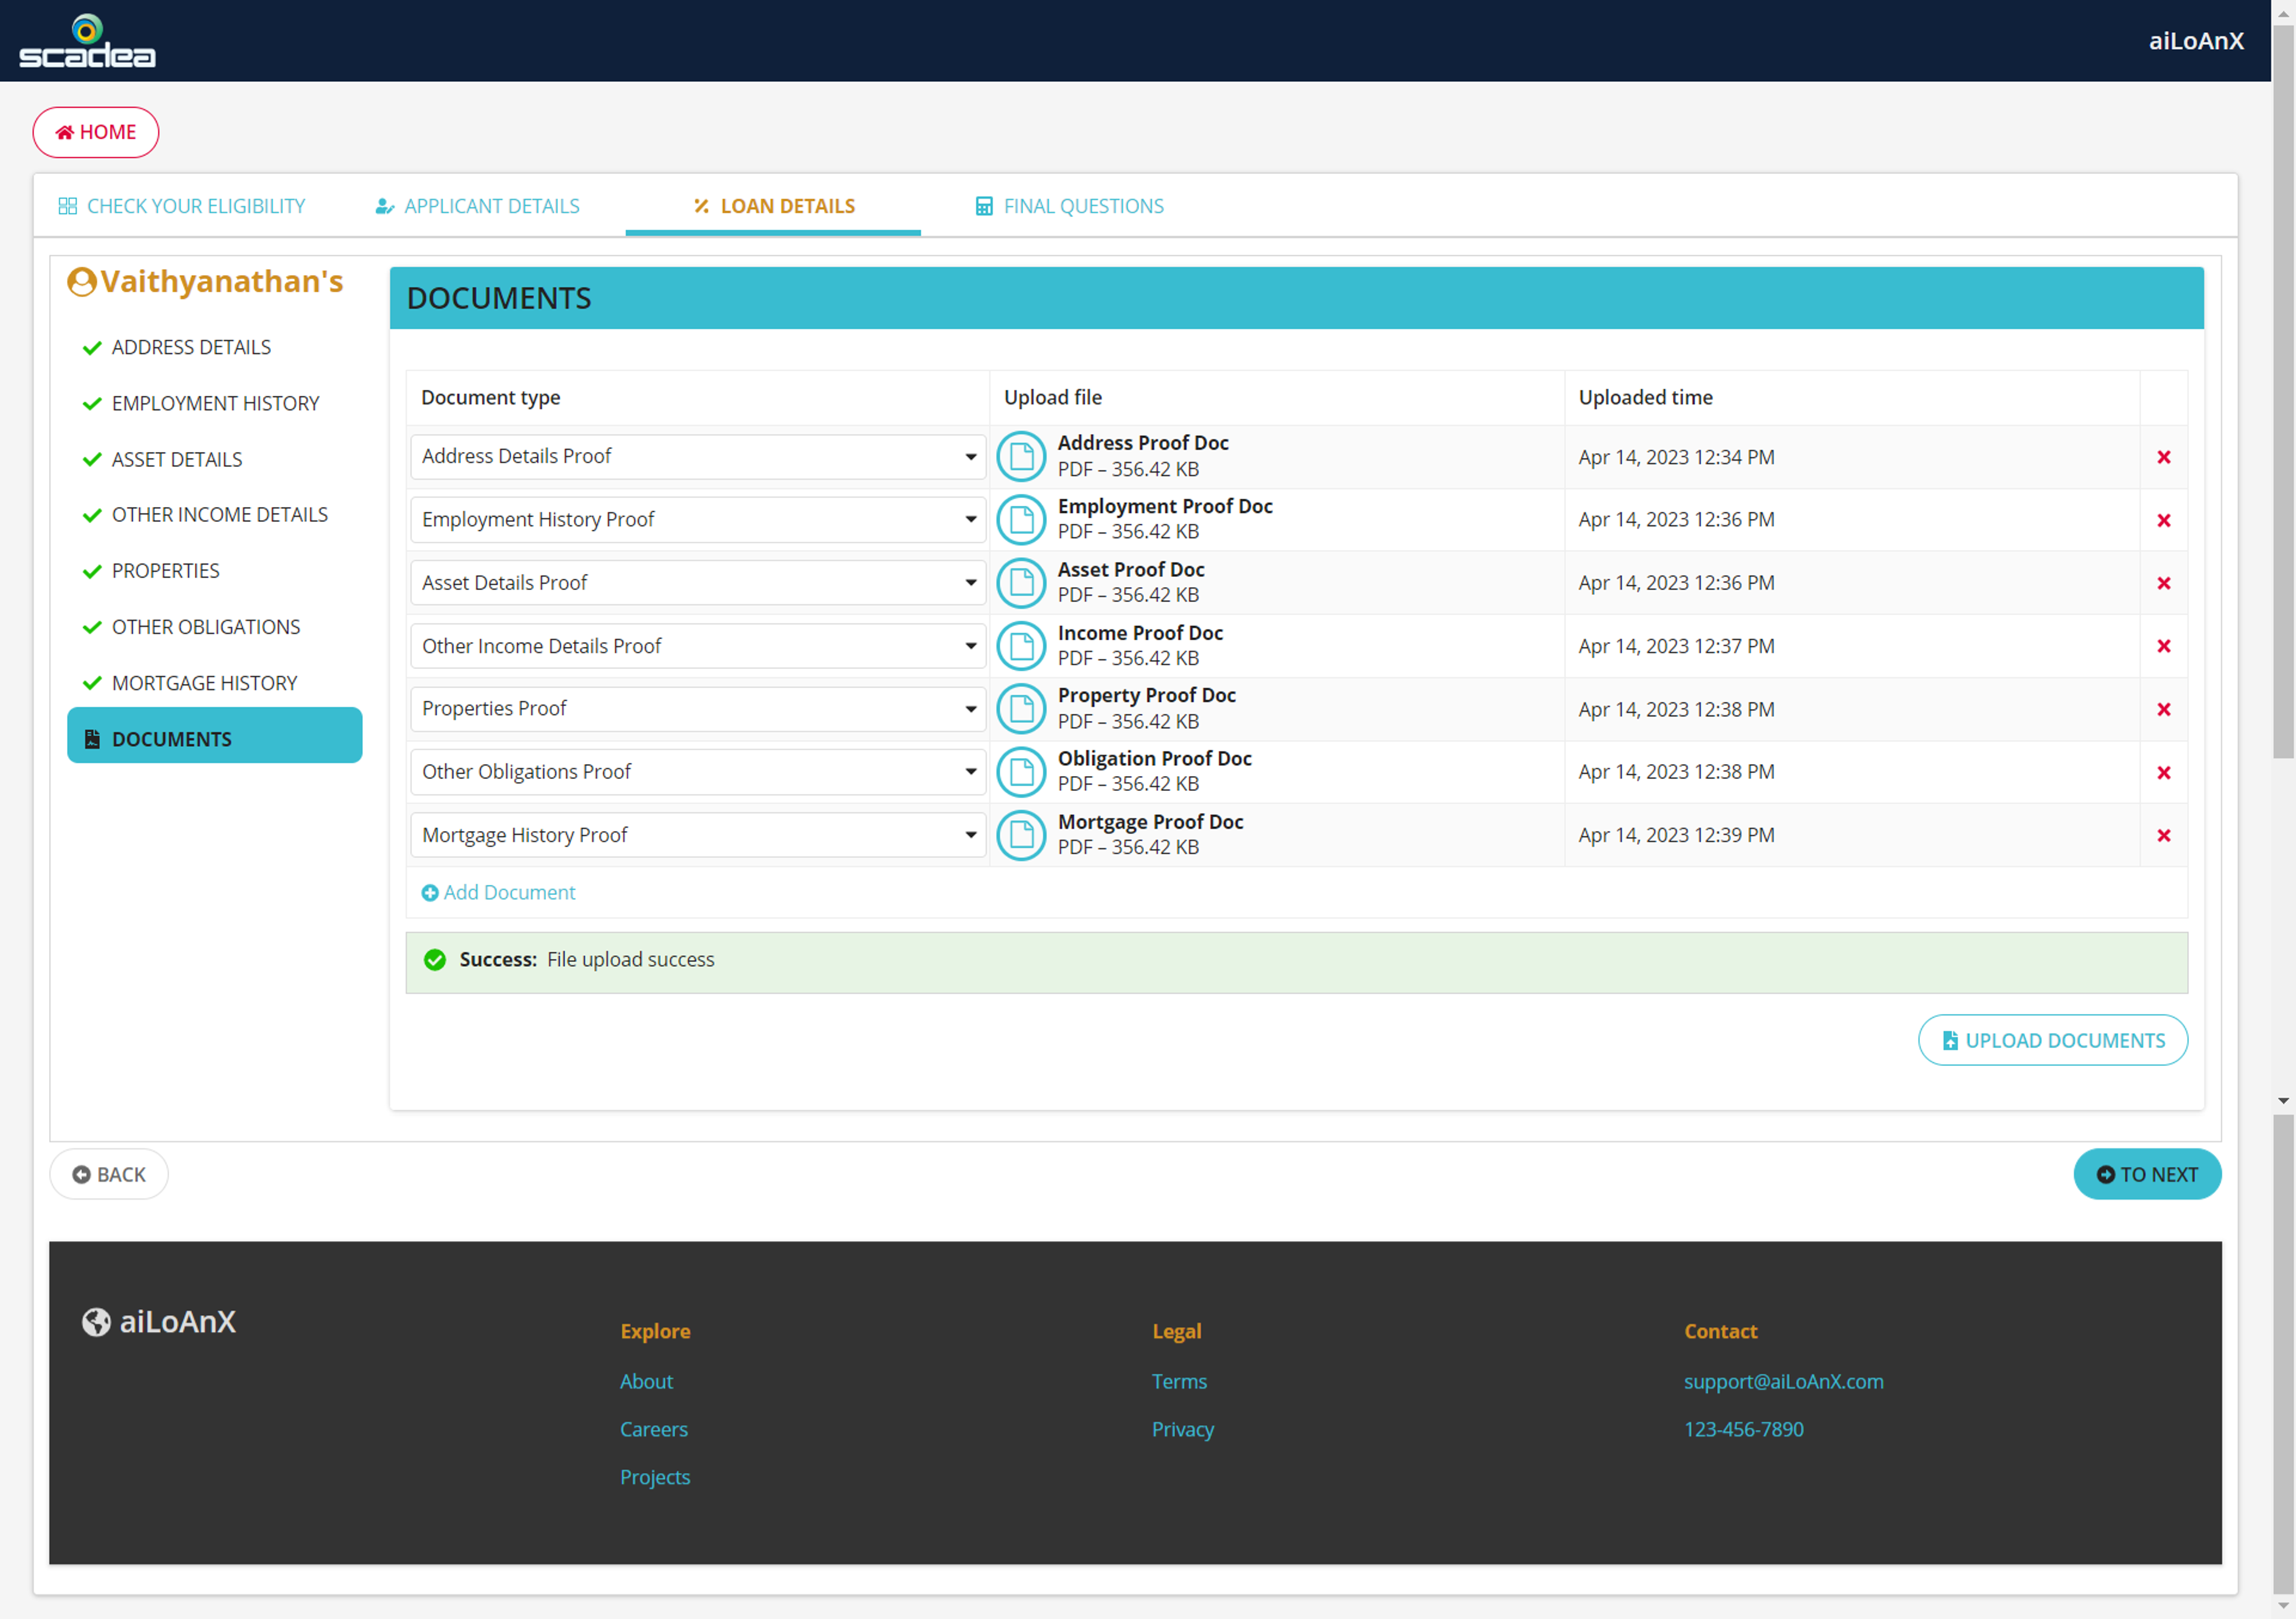Open the Address Proof Doc file icon

pos(1021,457)
